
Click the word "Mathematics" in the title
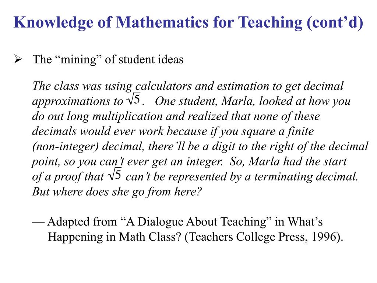[x=162, y=22]
